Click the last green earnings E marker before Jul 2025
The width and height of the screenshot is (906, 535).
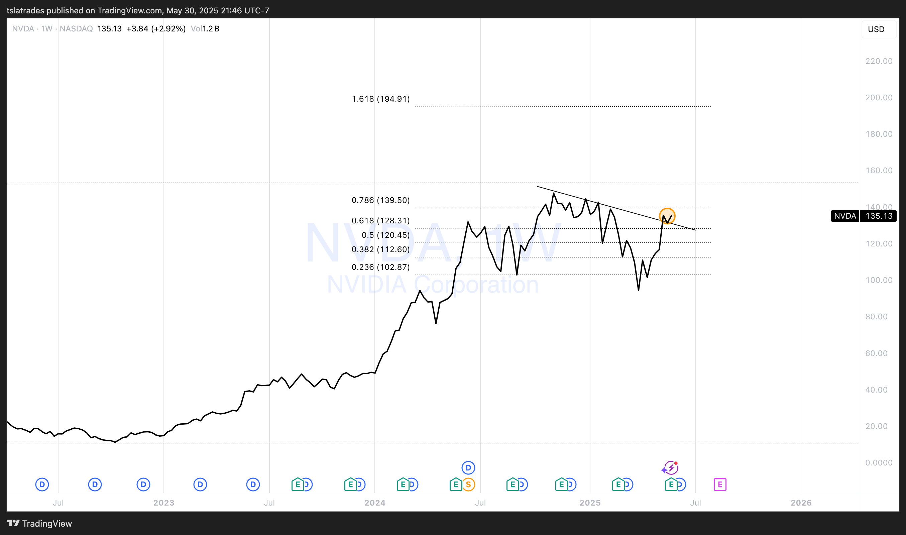671,485
